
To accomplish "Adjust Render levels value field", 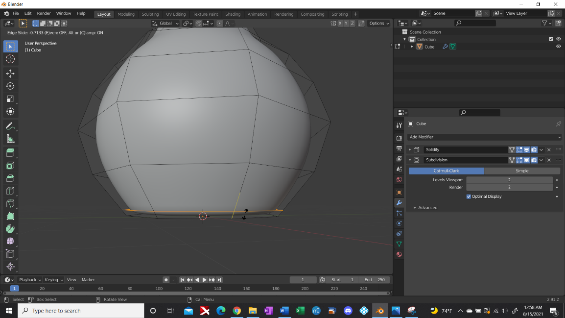I will [x=509, y=187].
